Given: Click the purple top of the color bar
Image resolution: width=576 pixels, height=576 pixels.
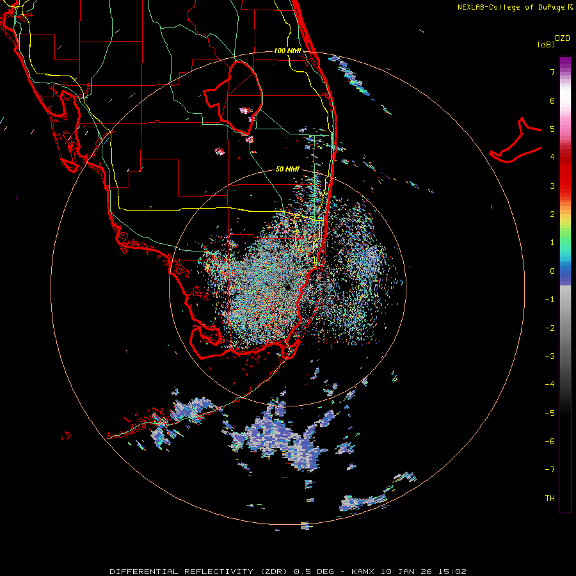Looking at the screenshot, I should click(x=565, y=63).
